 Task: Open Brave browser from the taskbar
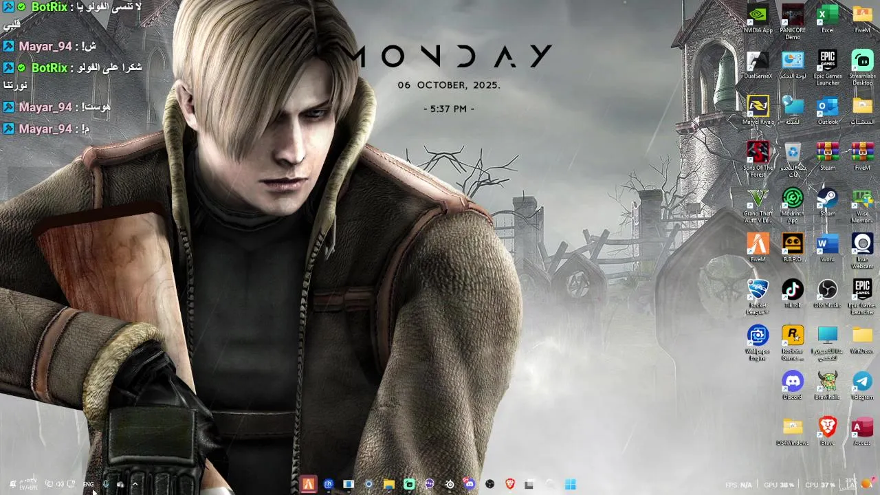pyautogui.click(x=509, y=485)
